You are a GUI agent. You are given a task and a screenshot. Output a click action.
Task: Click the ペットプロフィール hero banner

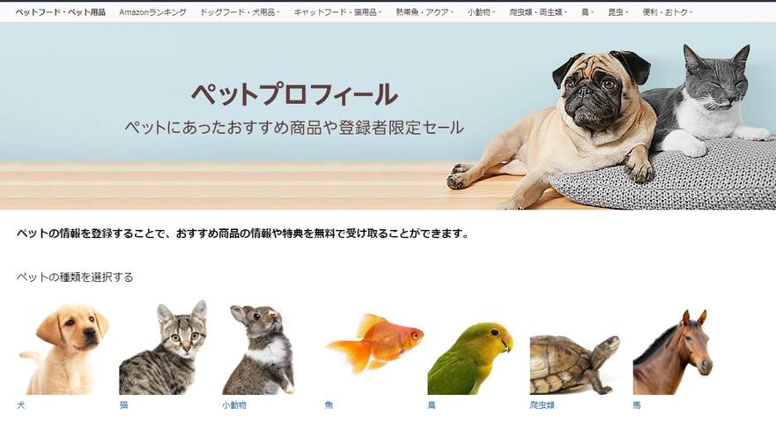pos(388,116)
